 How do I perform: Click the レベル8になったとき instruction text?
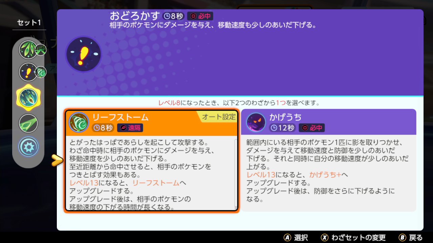pyautogui.click(x=239, y=103)
